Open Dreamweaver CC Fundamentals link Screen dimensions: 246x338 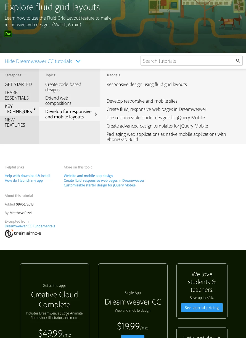(x=30, y=226)
